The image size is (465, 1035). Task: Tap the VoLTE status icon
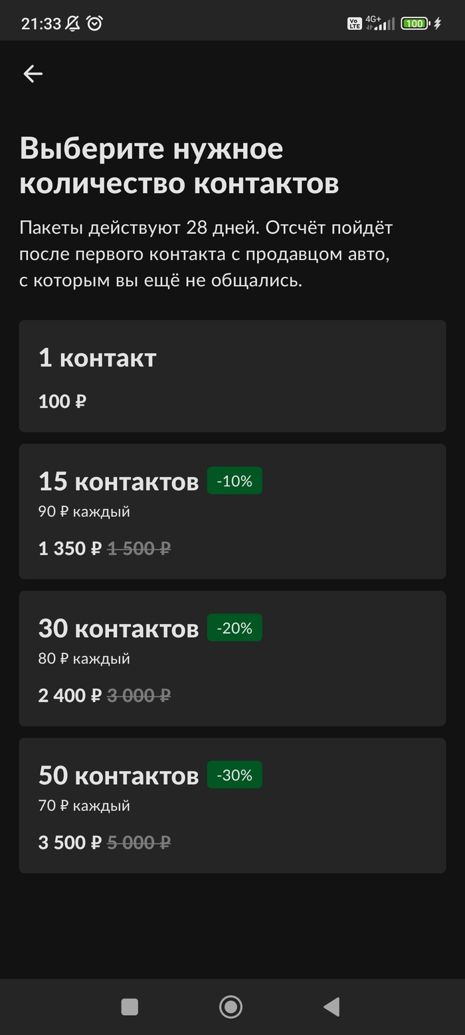[354, 24]
